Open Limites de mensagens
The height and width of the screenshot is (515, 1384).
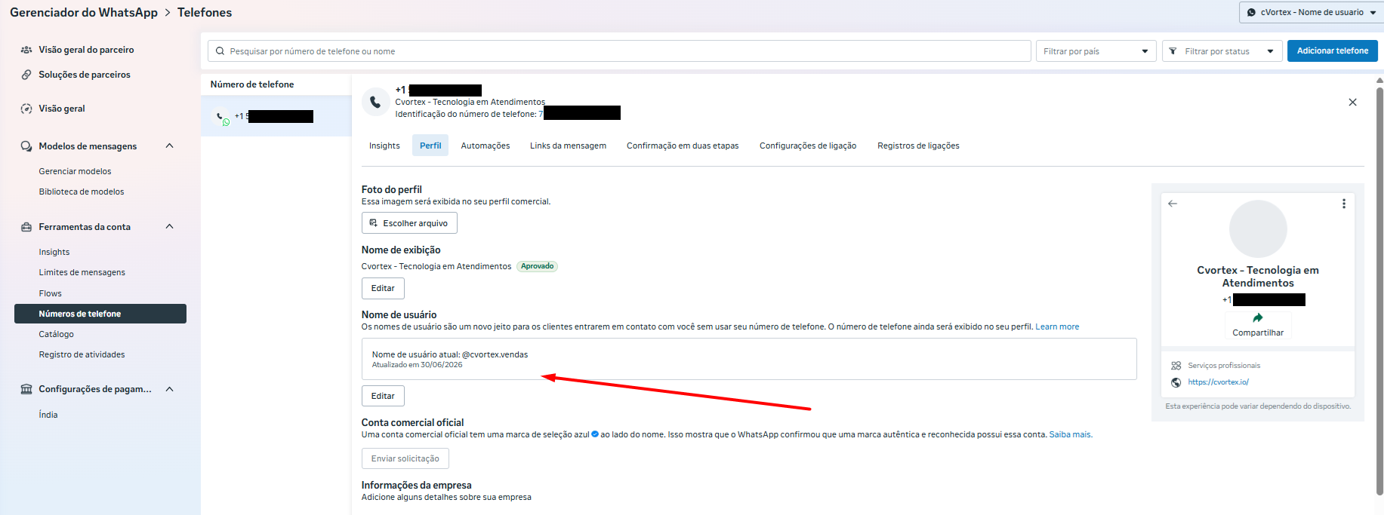(82, 272)
